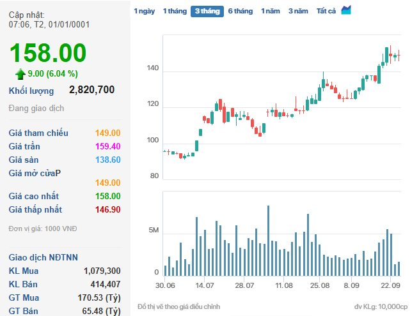Show the 1 năm chart range

point(270,11)
